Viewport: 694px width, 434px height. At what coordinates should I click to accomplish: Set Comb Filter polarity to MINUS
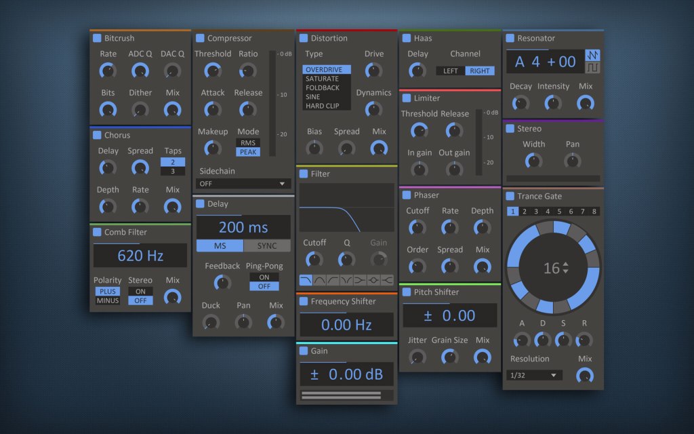[106, 299]
